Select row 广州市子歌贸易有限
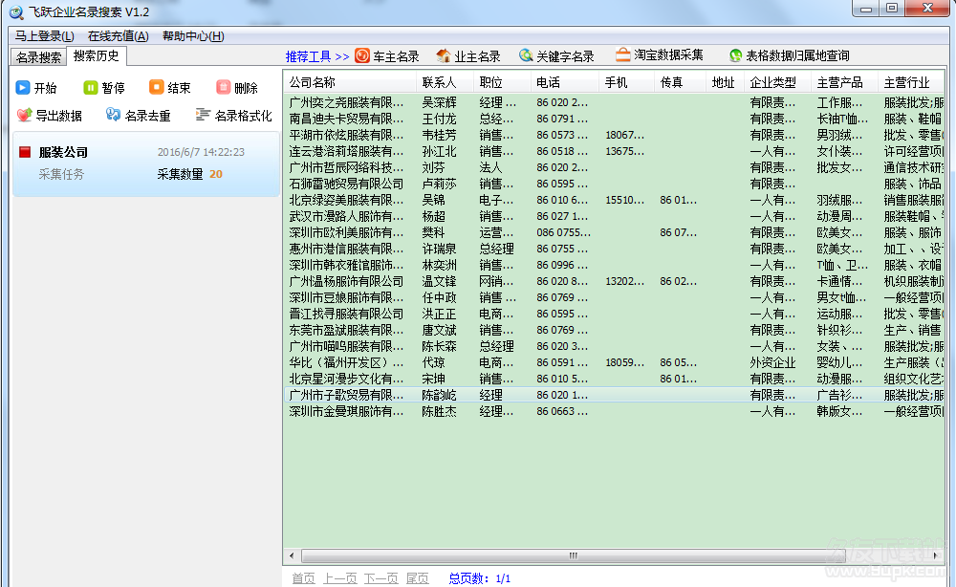The image size is (956, 587). (614, 395)
